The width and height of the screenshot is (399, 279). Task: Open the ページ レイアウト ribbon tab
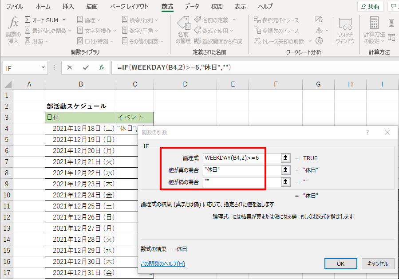click(128, 7)
